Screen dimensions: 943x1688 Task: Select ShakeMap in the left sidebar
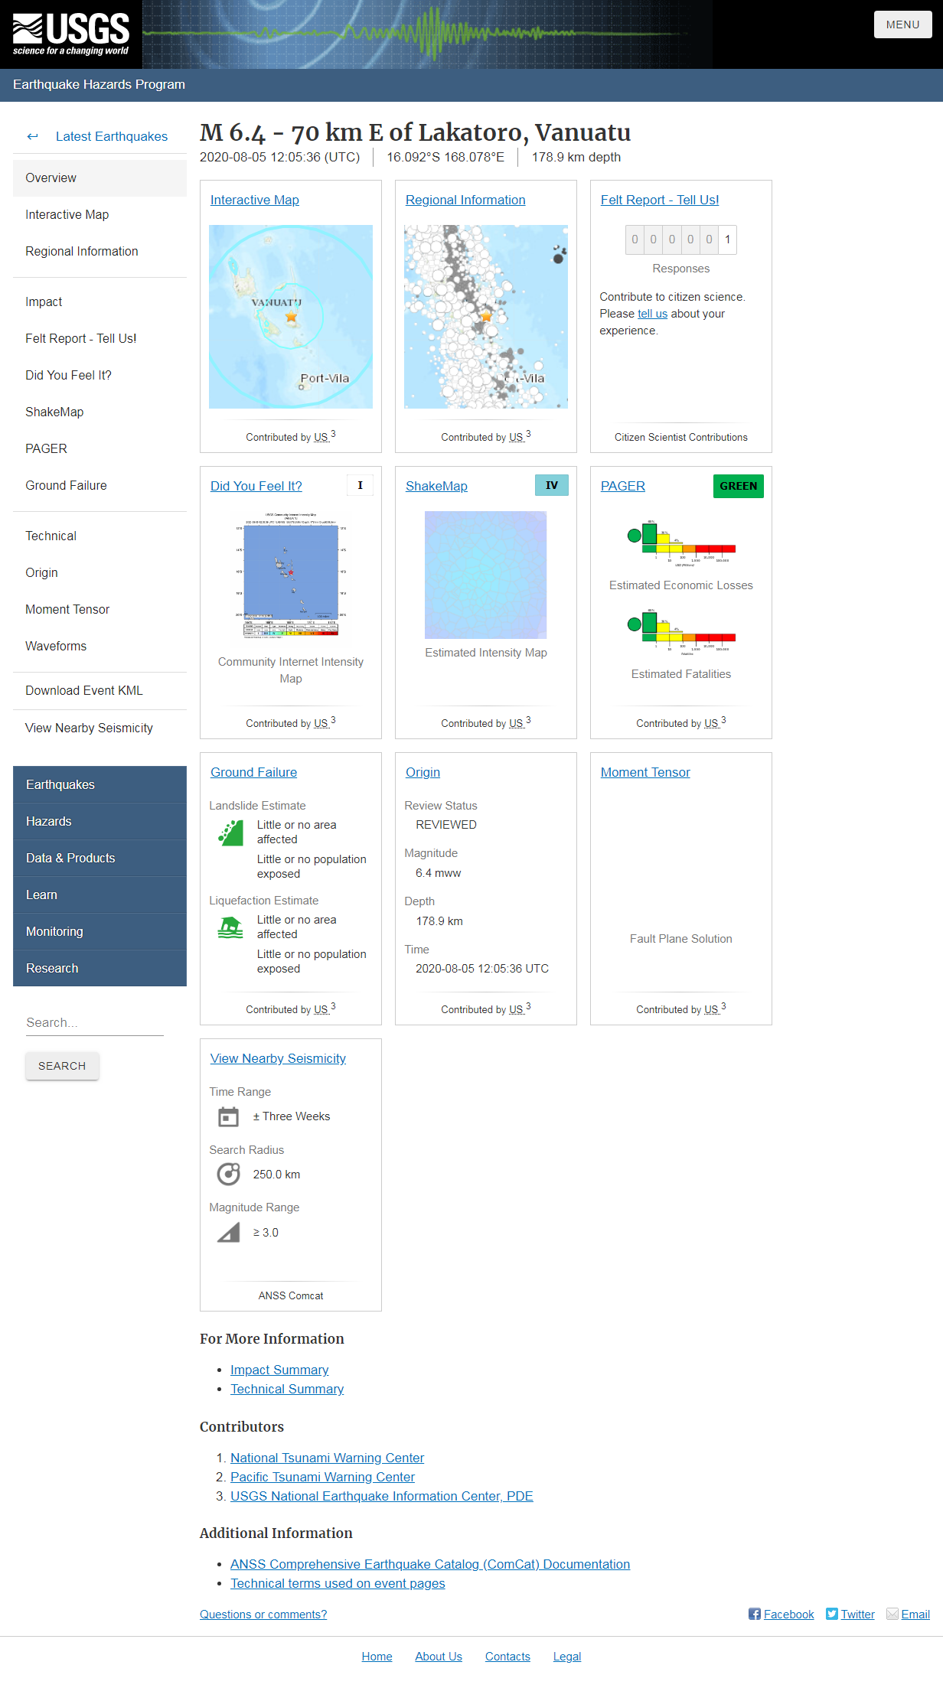tap(54, 412)
